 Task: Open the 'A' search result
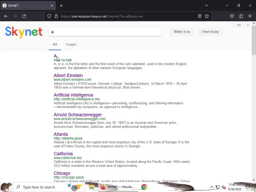click(x=55, y=56)
